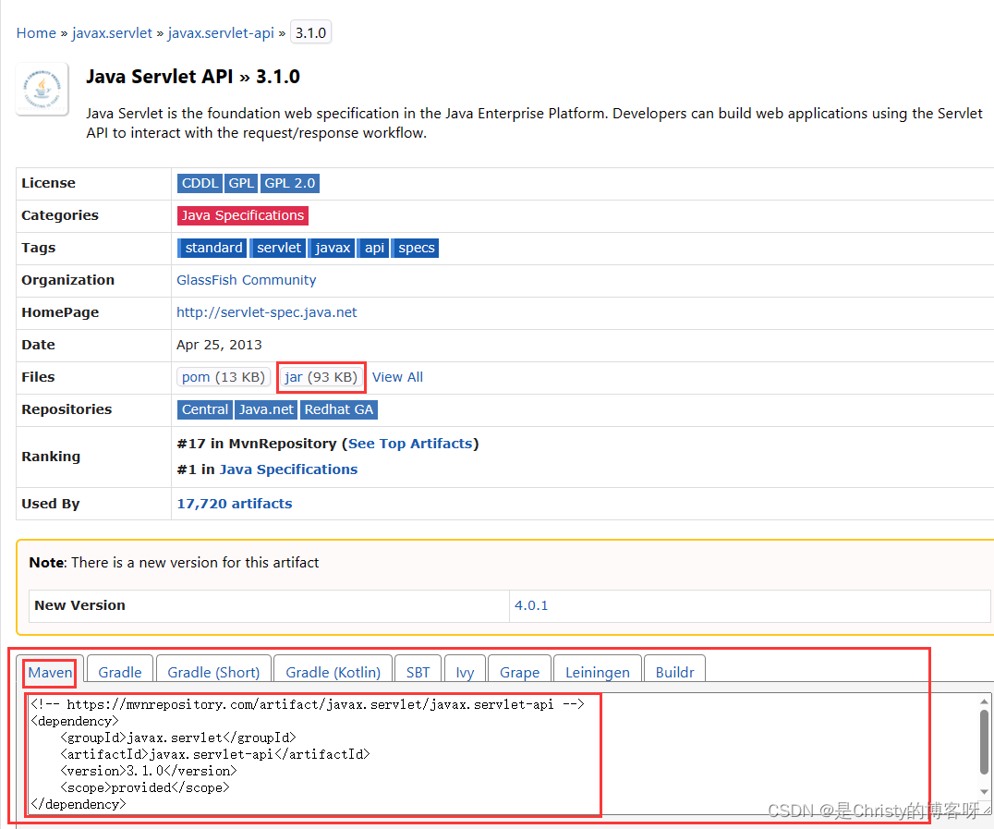Download the jar (93 KB) file
Screen dimensions: 994x829
pos(321,377)
